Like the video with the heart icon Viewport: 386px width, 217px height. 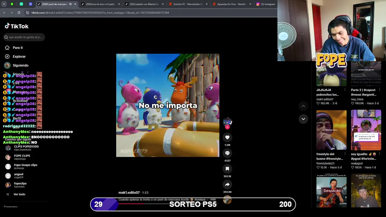[x=227, y=137]
